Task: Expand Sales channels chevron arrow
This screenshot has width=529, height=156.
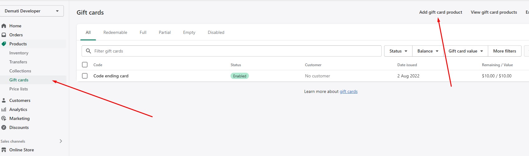Action: click(61, 141)
